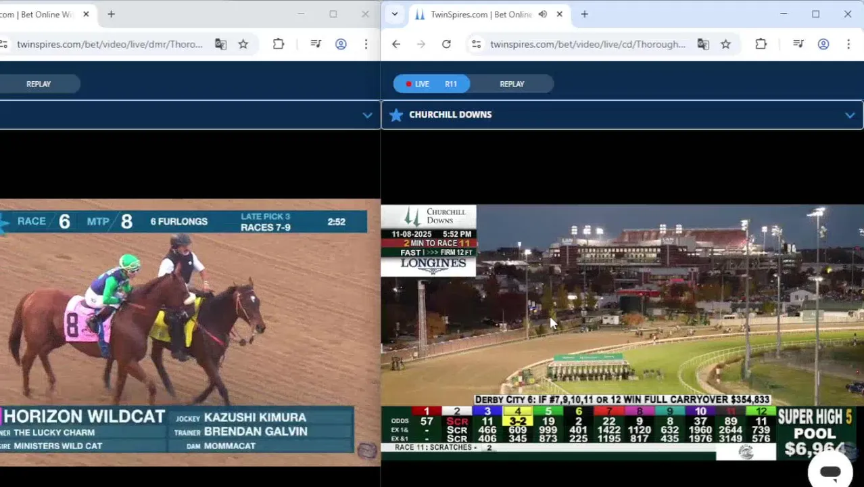The image size is (864, 487).
Task: Open extensions menu in right browser window
Action: 761,44
